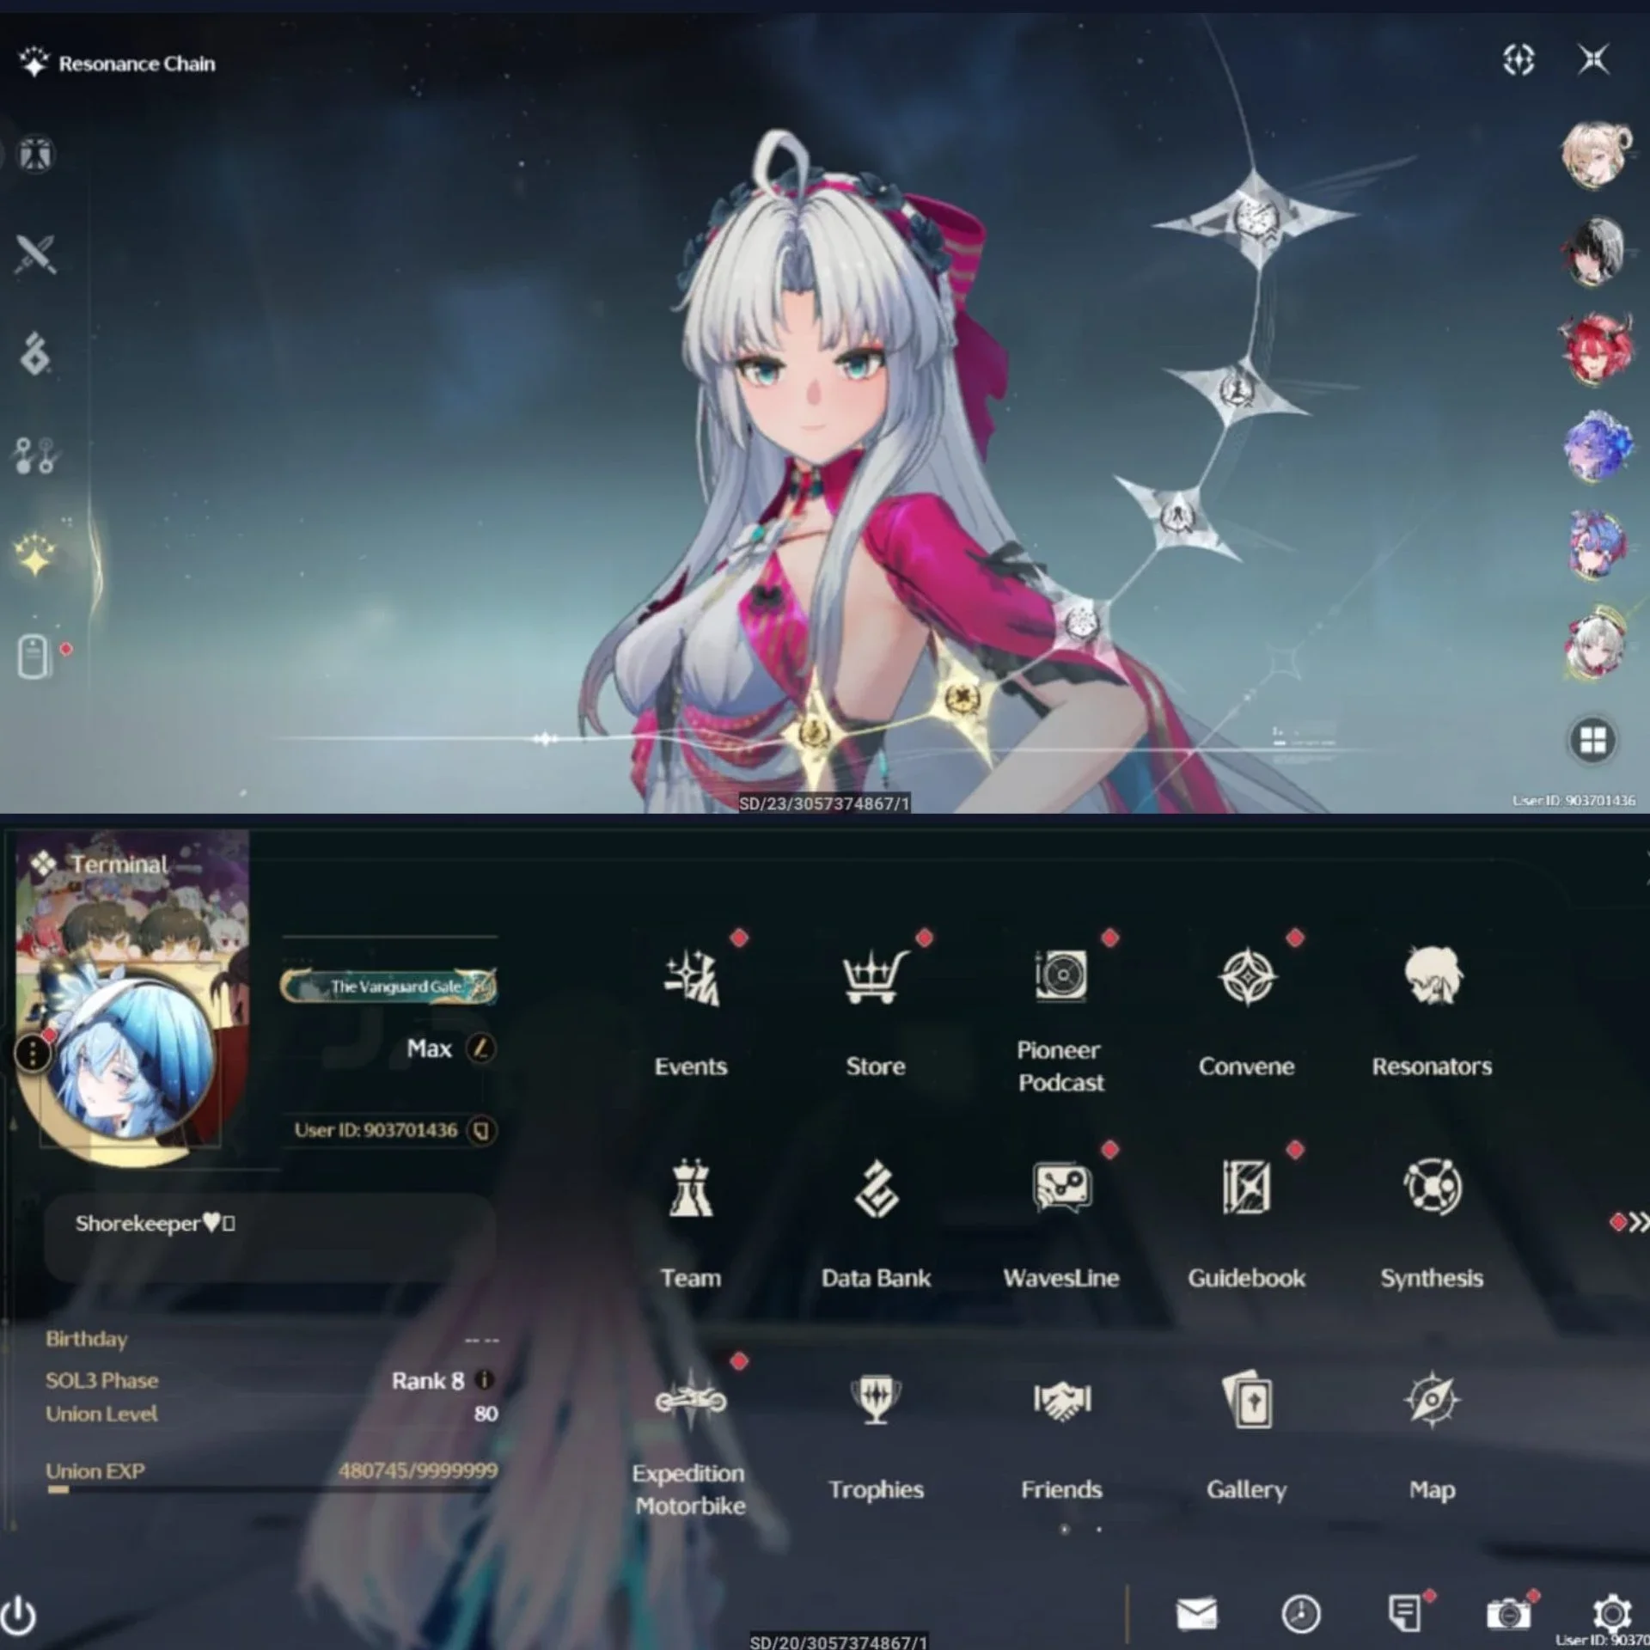
Task: Switch to the black-and-white-haired resonator portrait
Action: 1596,251
